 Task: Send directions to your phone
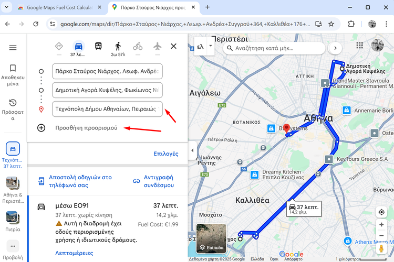tap(75, 181)
